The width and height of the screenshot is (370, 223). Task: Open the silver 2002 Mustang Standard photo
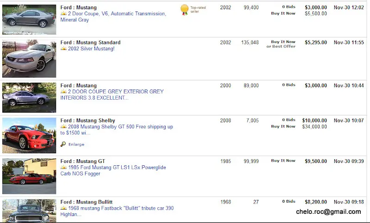click(x=29, y=58)
